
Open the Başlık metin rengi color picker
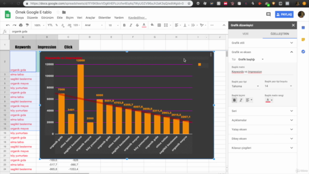coord(269,100)
